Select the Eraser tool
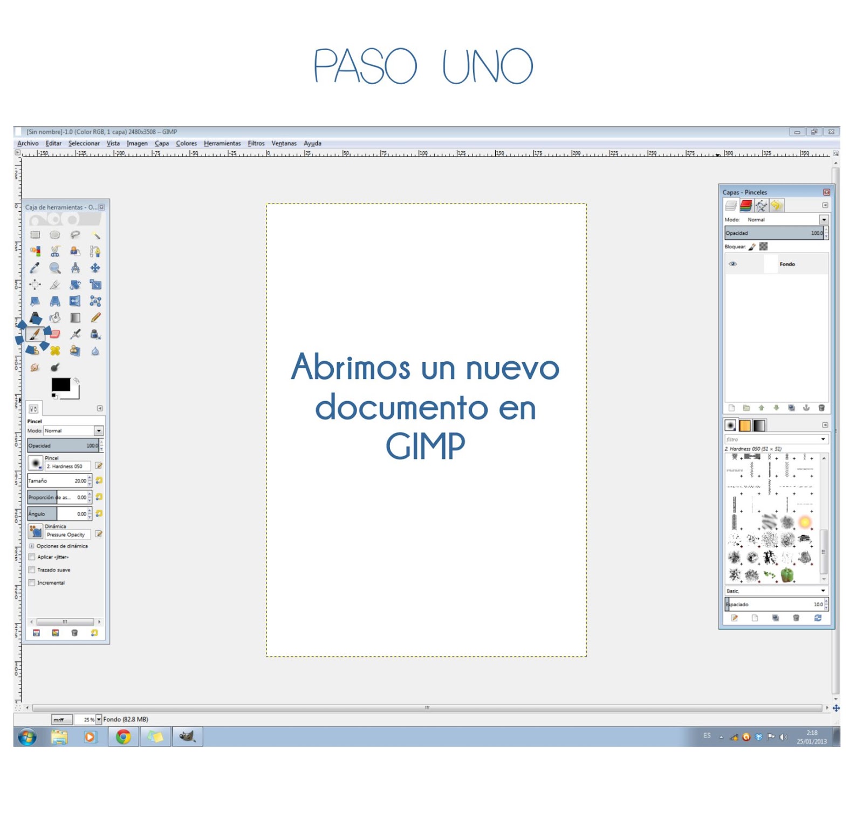The height and width of the screenshot is (819, 863). pyautogui.click(x=55, y=335)
